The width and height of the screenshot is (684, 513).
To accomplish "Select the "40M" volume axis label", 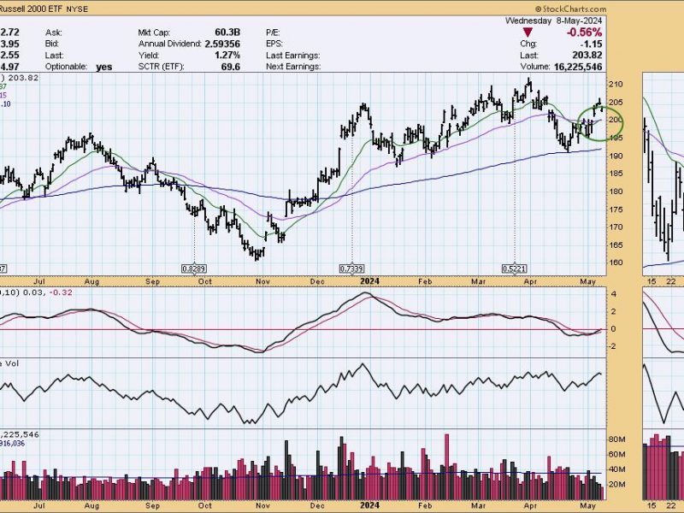I will [616, 470].
